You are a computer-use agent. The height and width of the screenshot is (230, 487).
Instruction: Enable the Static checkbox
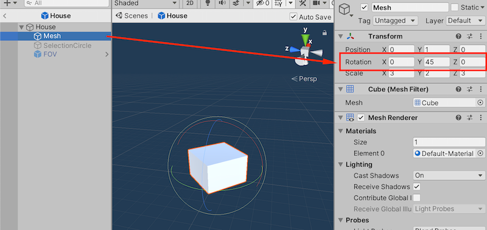pyautogui.click(x=454, y=7)
